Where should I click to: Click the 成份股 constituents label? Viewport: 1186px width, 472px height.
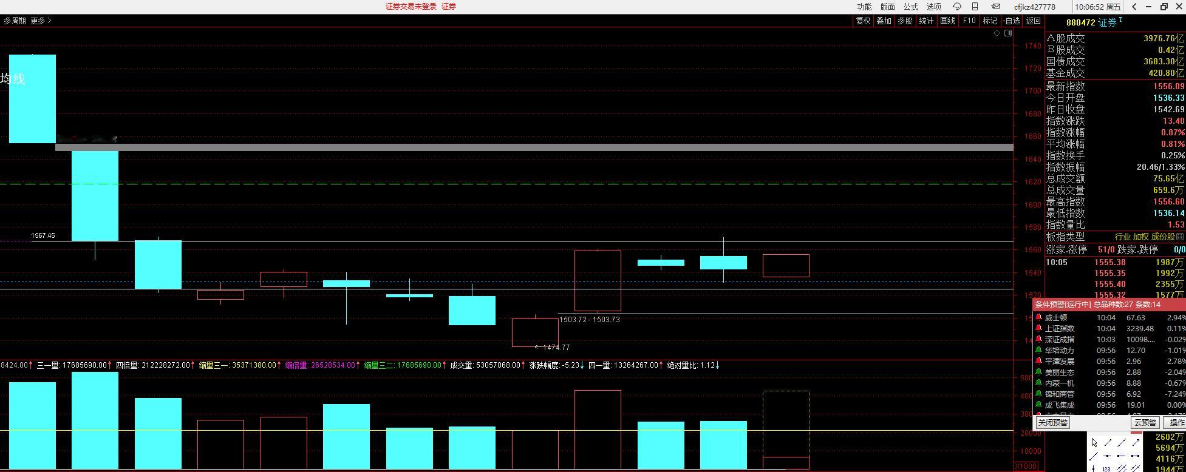click(1163, 237)
